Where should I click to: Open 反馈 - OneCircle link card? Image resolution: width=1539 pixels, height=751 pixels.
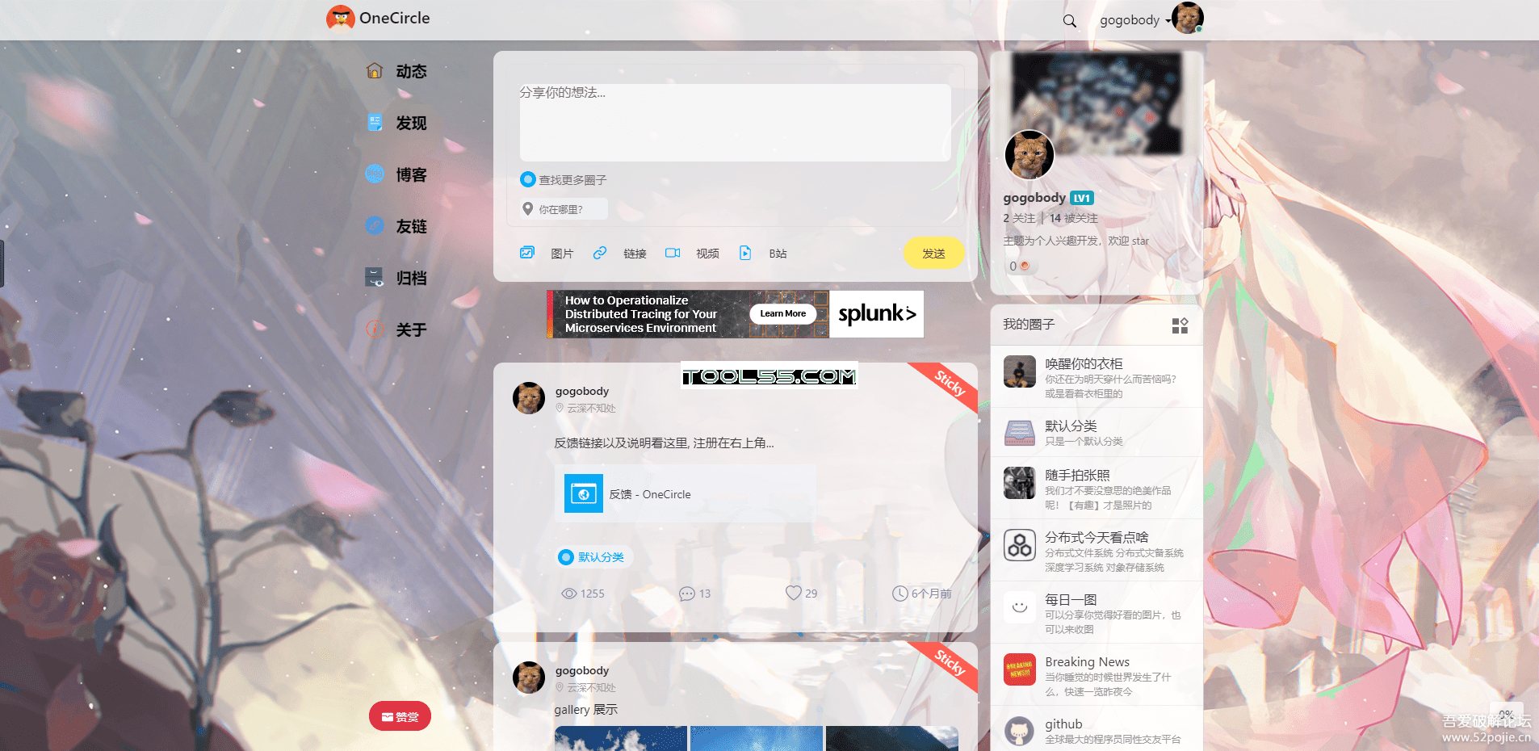[685, 493]
